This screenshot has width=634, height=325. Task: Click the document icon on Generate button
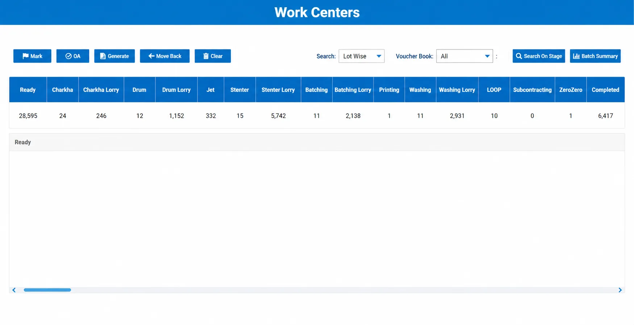pyautogui.click(x=103, y=56)
